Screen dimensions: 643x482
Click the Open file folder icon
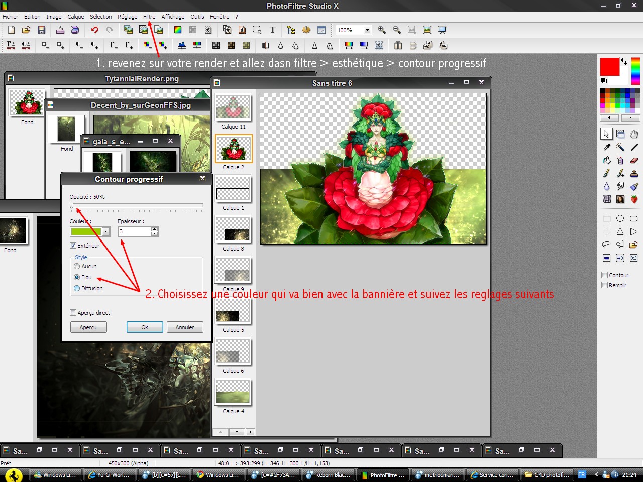[x=26, y=30]
